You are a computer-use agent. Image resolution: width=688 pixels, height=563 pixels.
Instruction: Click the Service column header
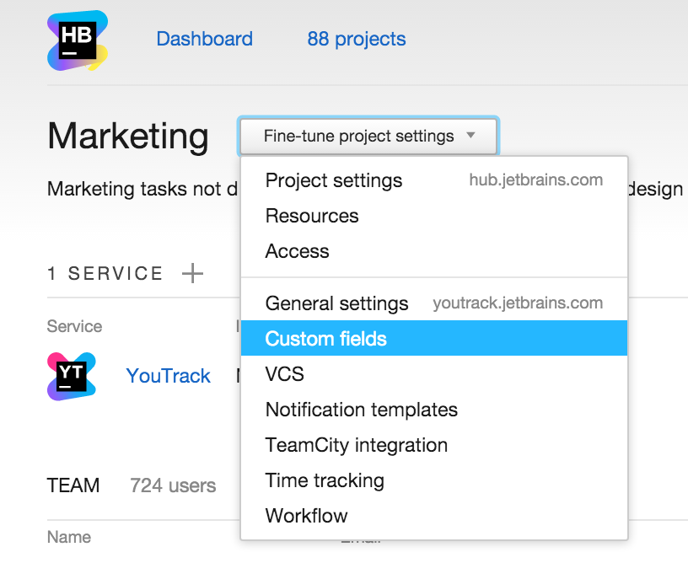[x=74, y=326]
